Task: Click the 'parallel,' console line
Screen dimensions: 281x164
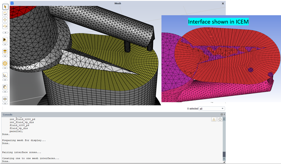Action: [16, 131]
